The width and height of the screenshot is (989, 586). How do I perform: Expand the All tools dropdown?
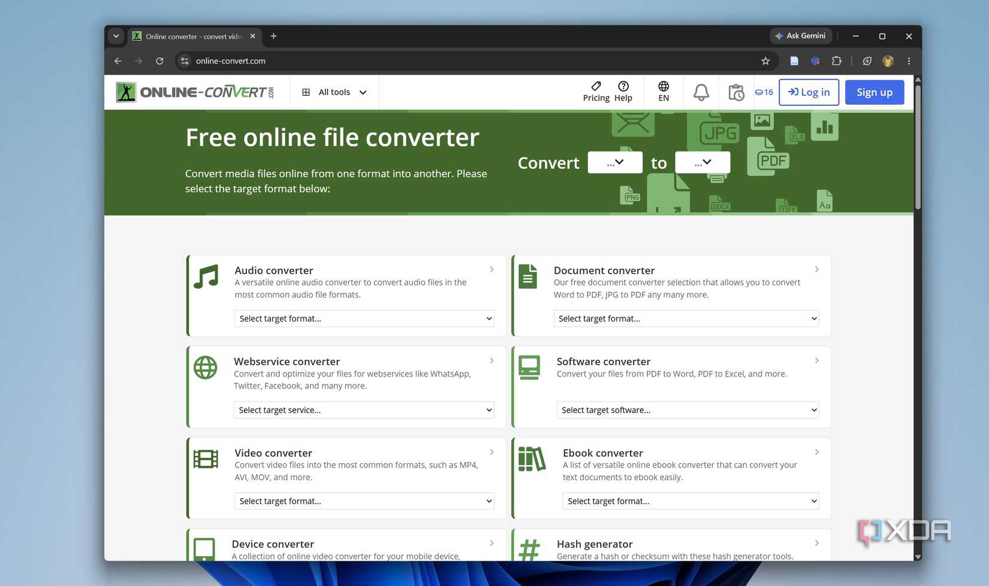[334, 92]
